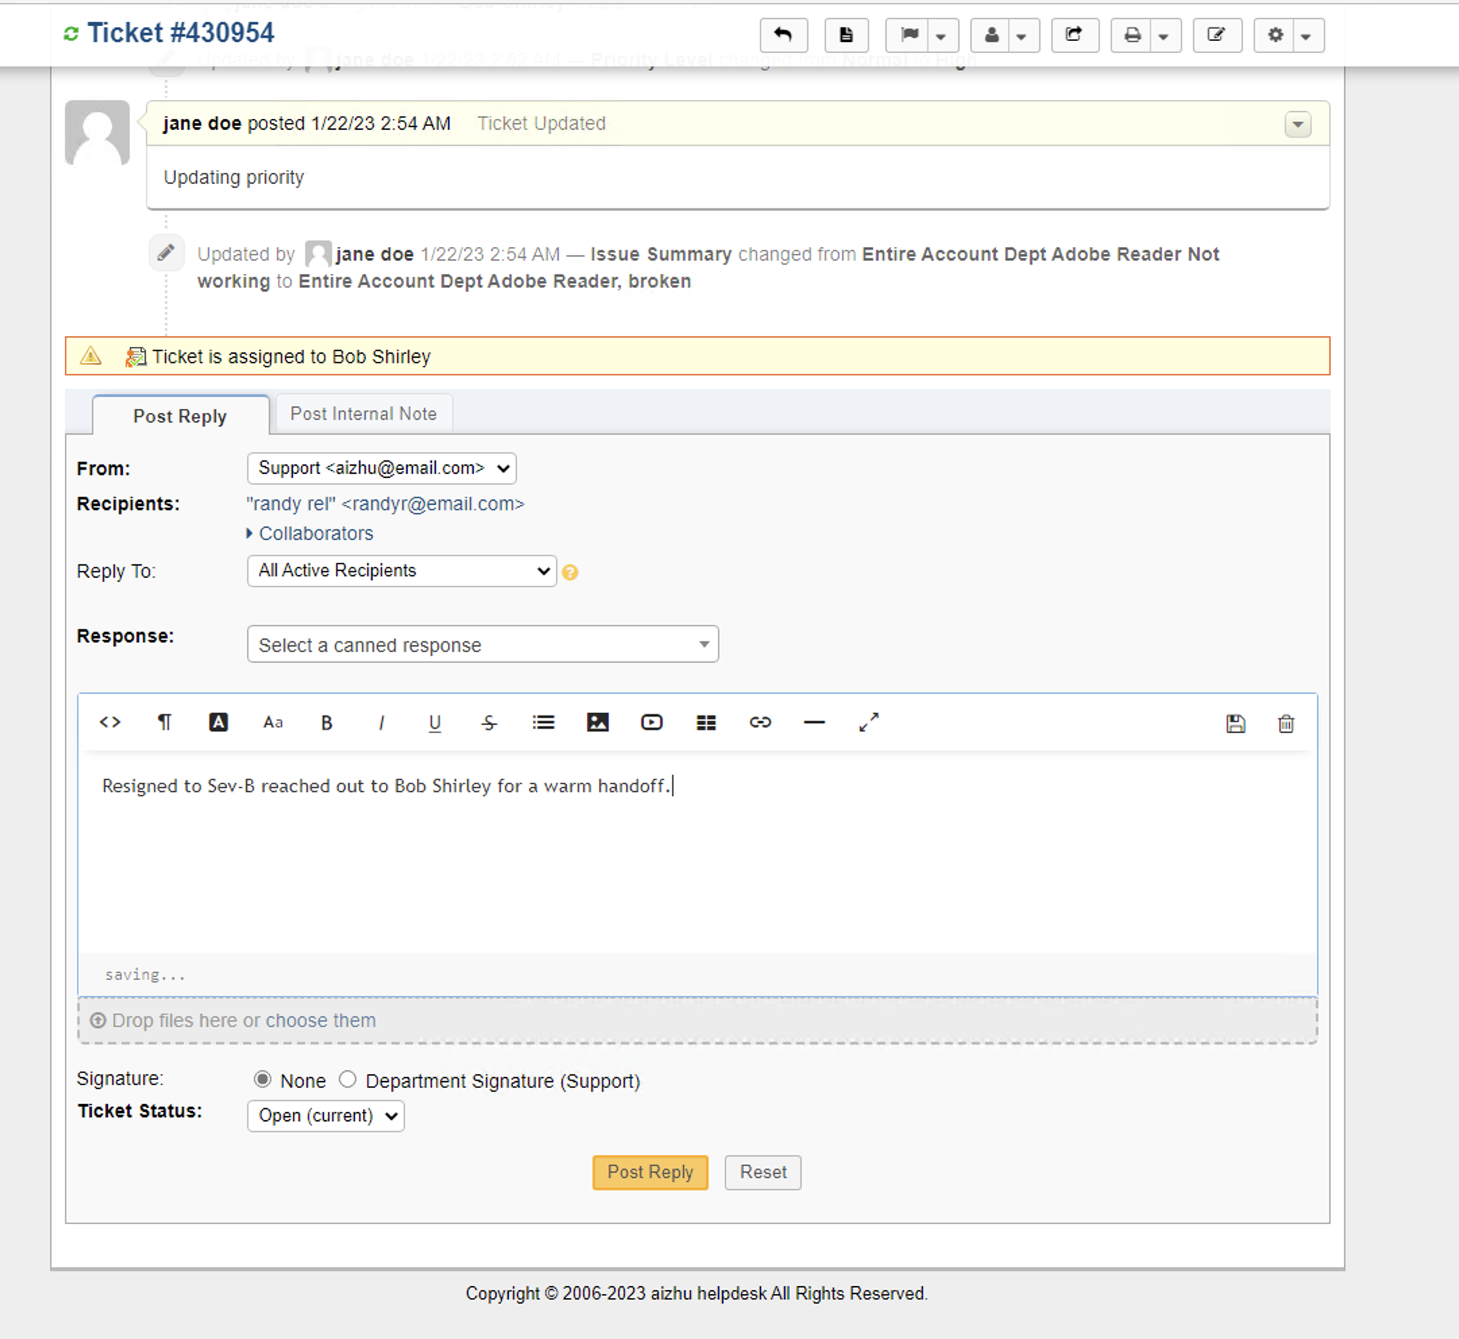The height and width of the screenshot is (1339, 1459).
Task: Click the Reset button
Action: pyautogui.click(x=762, y=1172)
